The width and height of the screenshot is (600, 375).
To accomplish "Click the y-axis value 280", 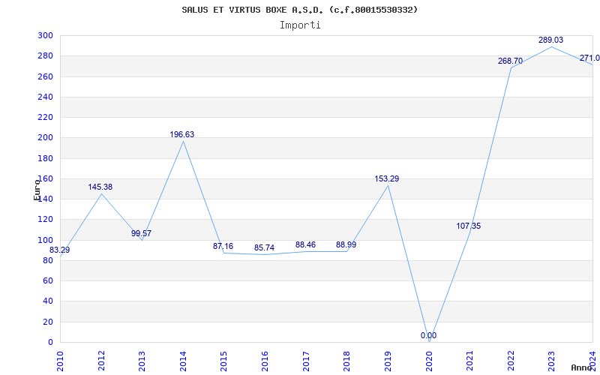I will pos(45,56).
